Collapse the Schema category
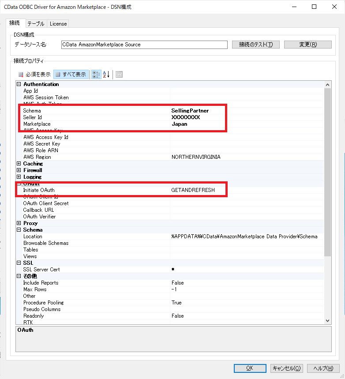The height and width of the screenshot is (379, 345). coord(19,230)
